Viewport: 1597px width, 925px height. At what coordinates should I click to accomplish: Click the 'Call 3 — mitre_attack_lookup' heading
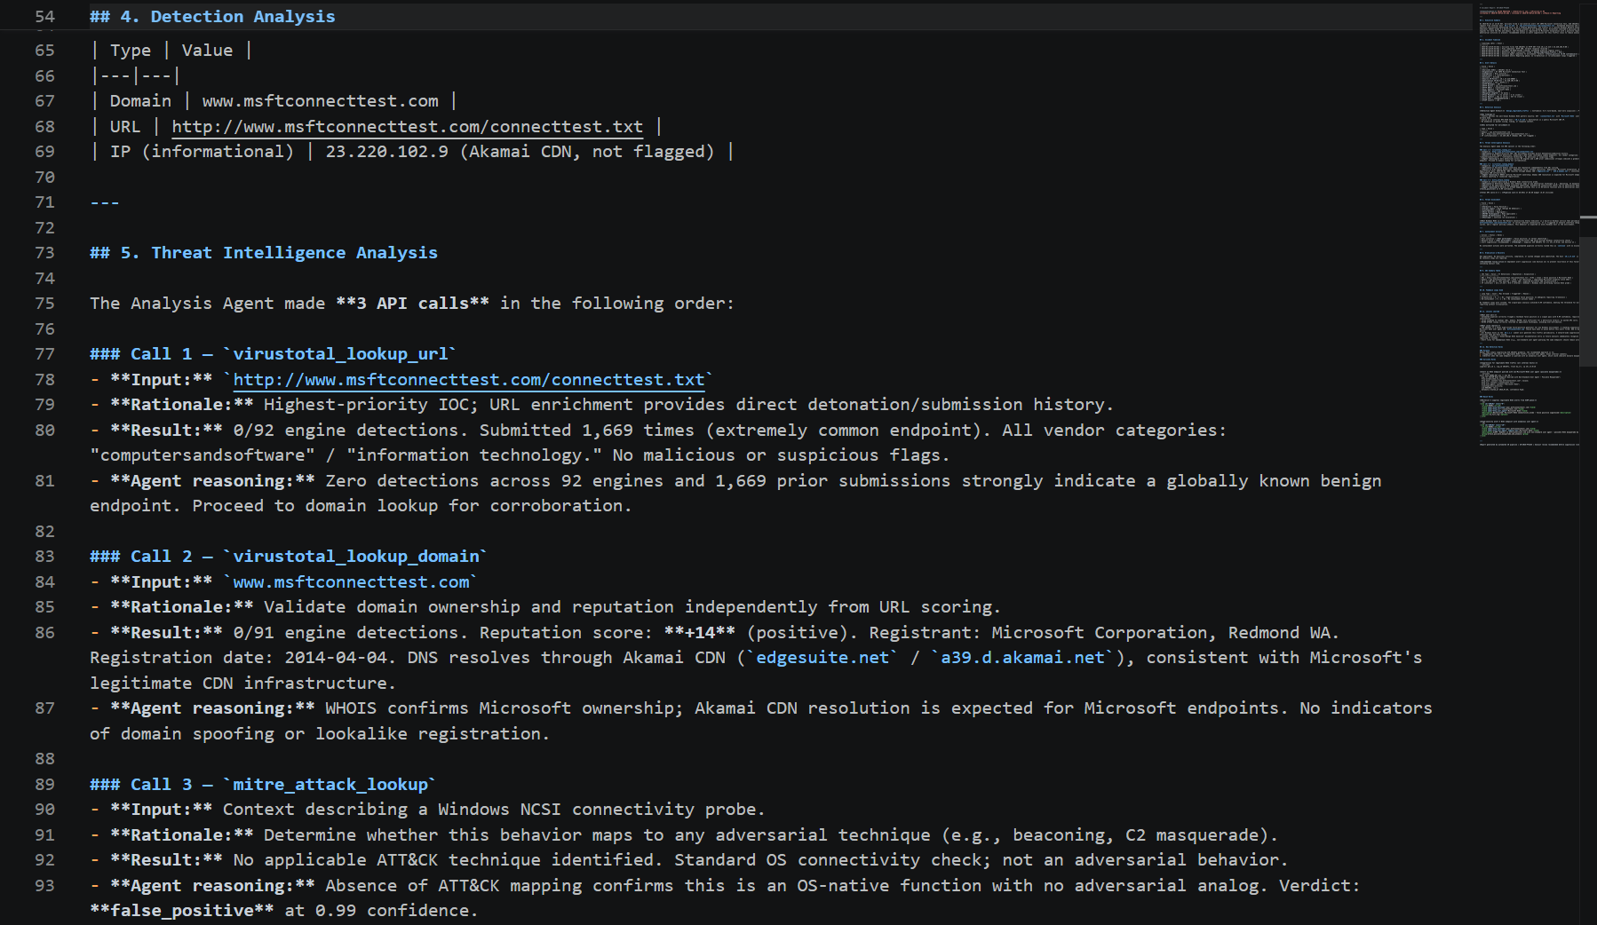[x=263, y=785]
